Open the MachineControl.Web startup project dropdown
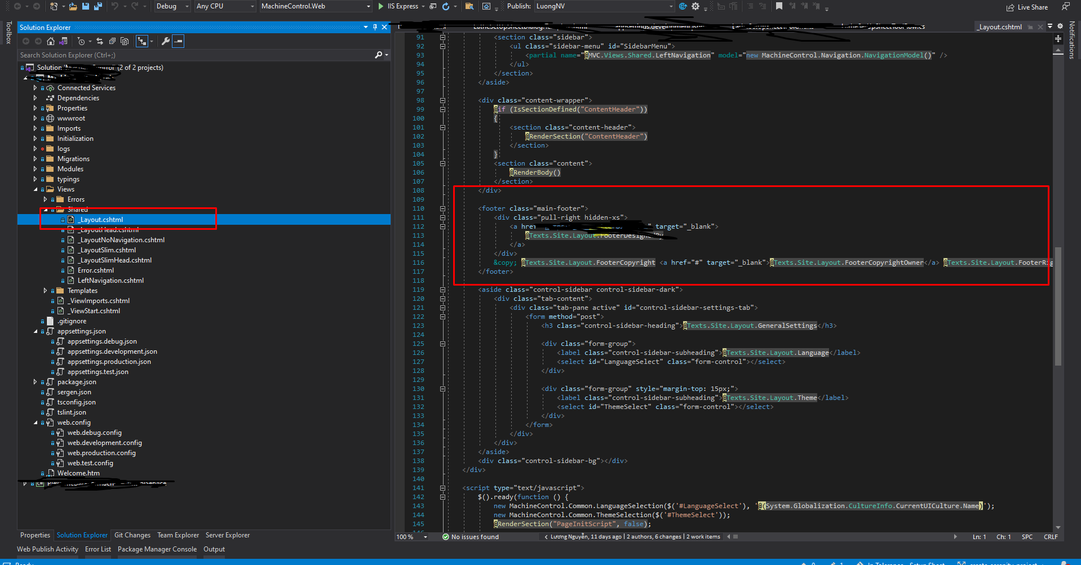Screen dimensions: 1081x565 pos(316,6)
